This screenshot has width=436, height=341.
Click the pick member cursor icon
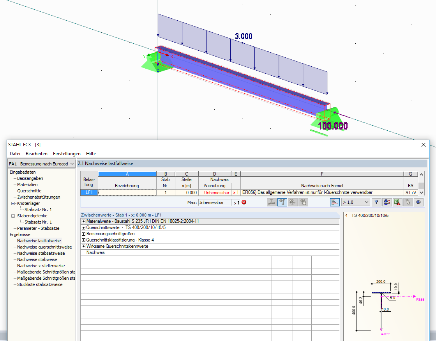pos(408,202)
